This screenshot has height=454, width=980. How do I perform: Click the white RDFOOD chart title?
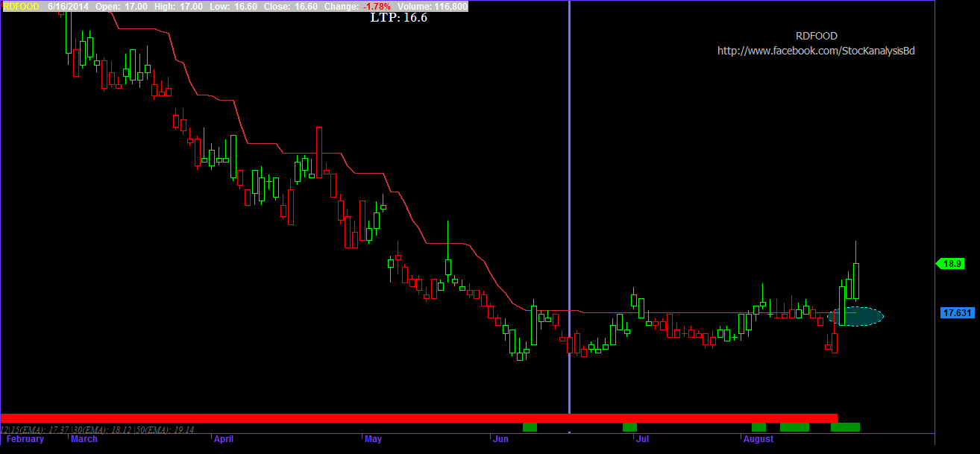pos(816,36)
